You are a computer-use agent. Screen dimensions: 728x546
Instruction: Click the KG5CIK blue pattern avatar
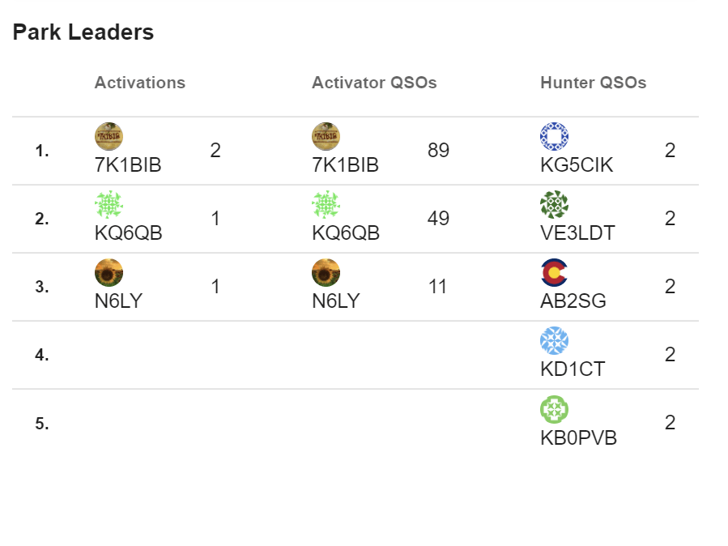[554, 136]
